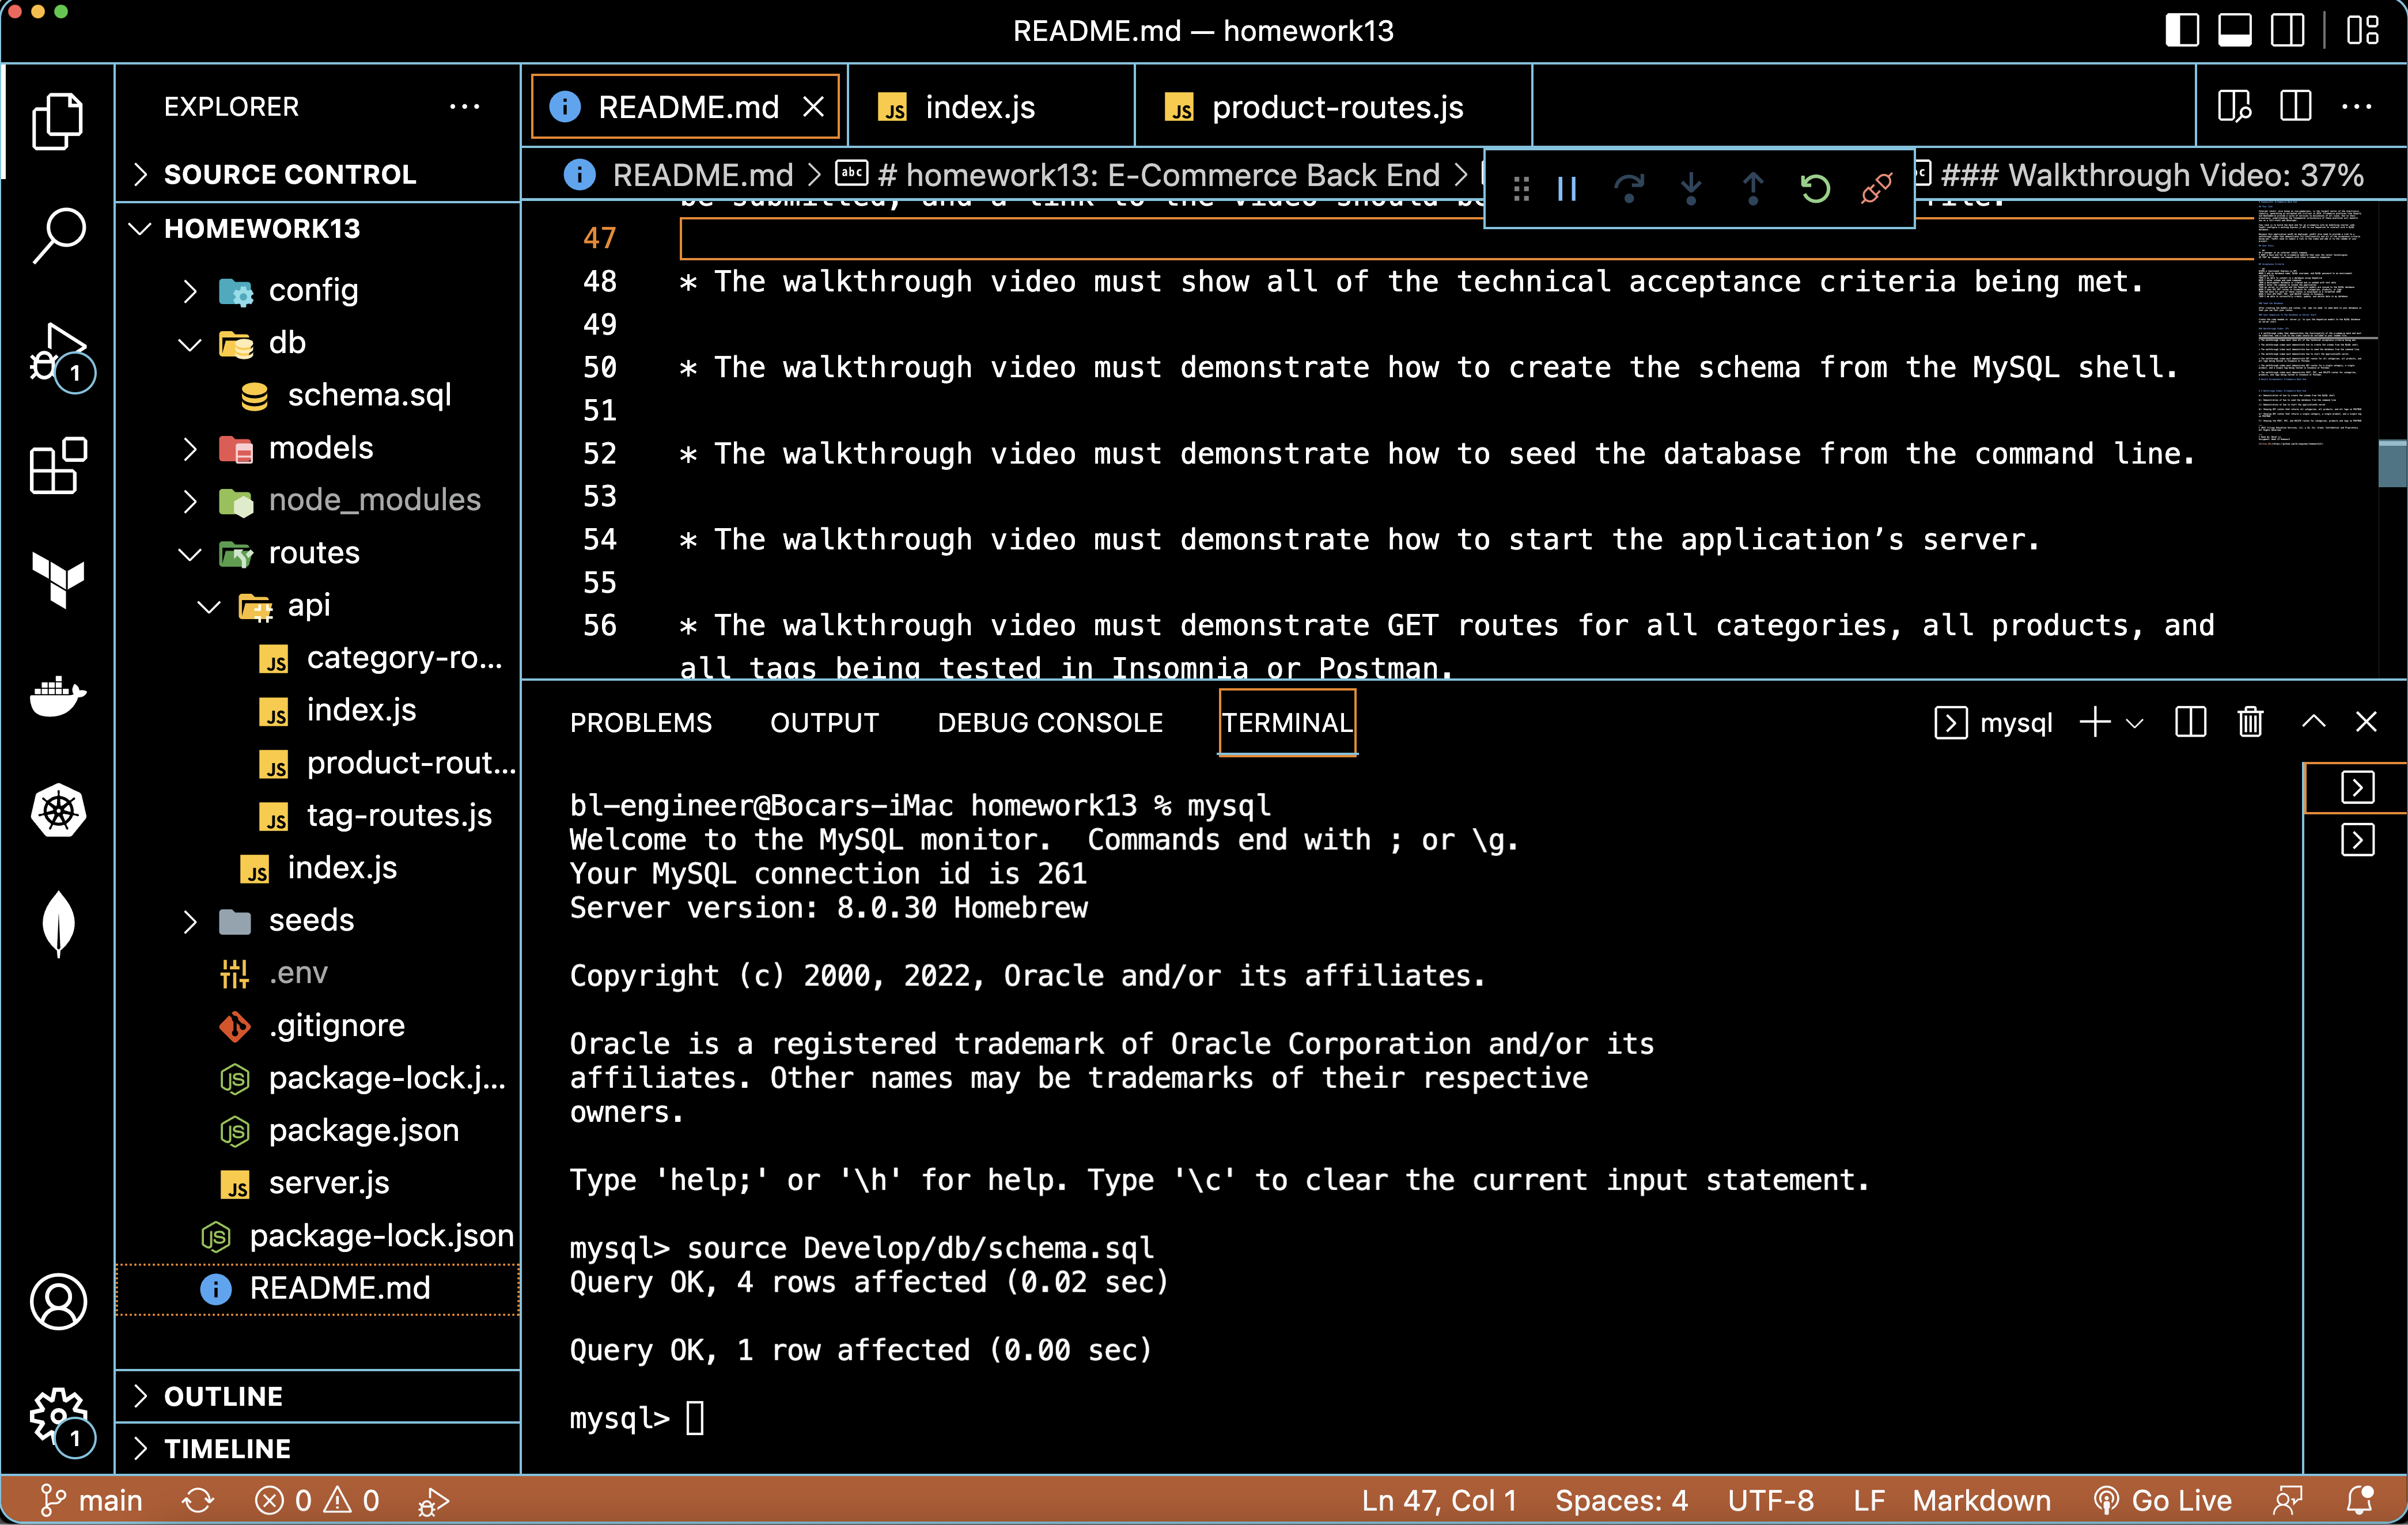Open the Docker view
The width and height of the screenshot is (2408, 1525).
pyautogui.click(x=58, y=696)
